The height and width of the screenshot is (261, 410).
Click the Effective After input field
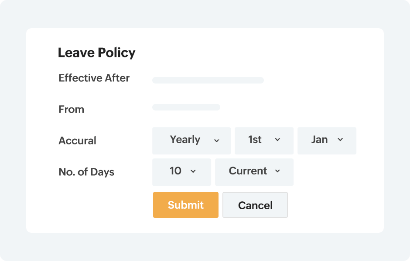coord(208,80)
